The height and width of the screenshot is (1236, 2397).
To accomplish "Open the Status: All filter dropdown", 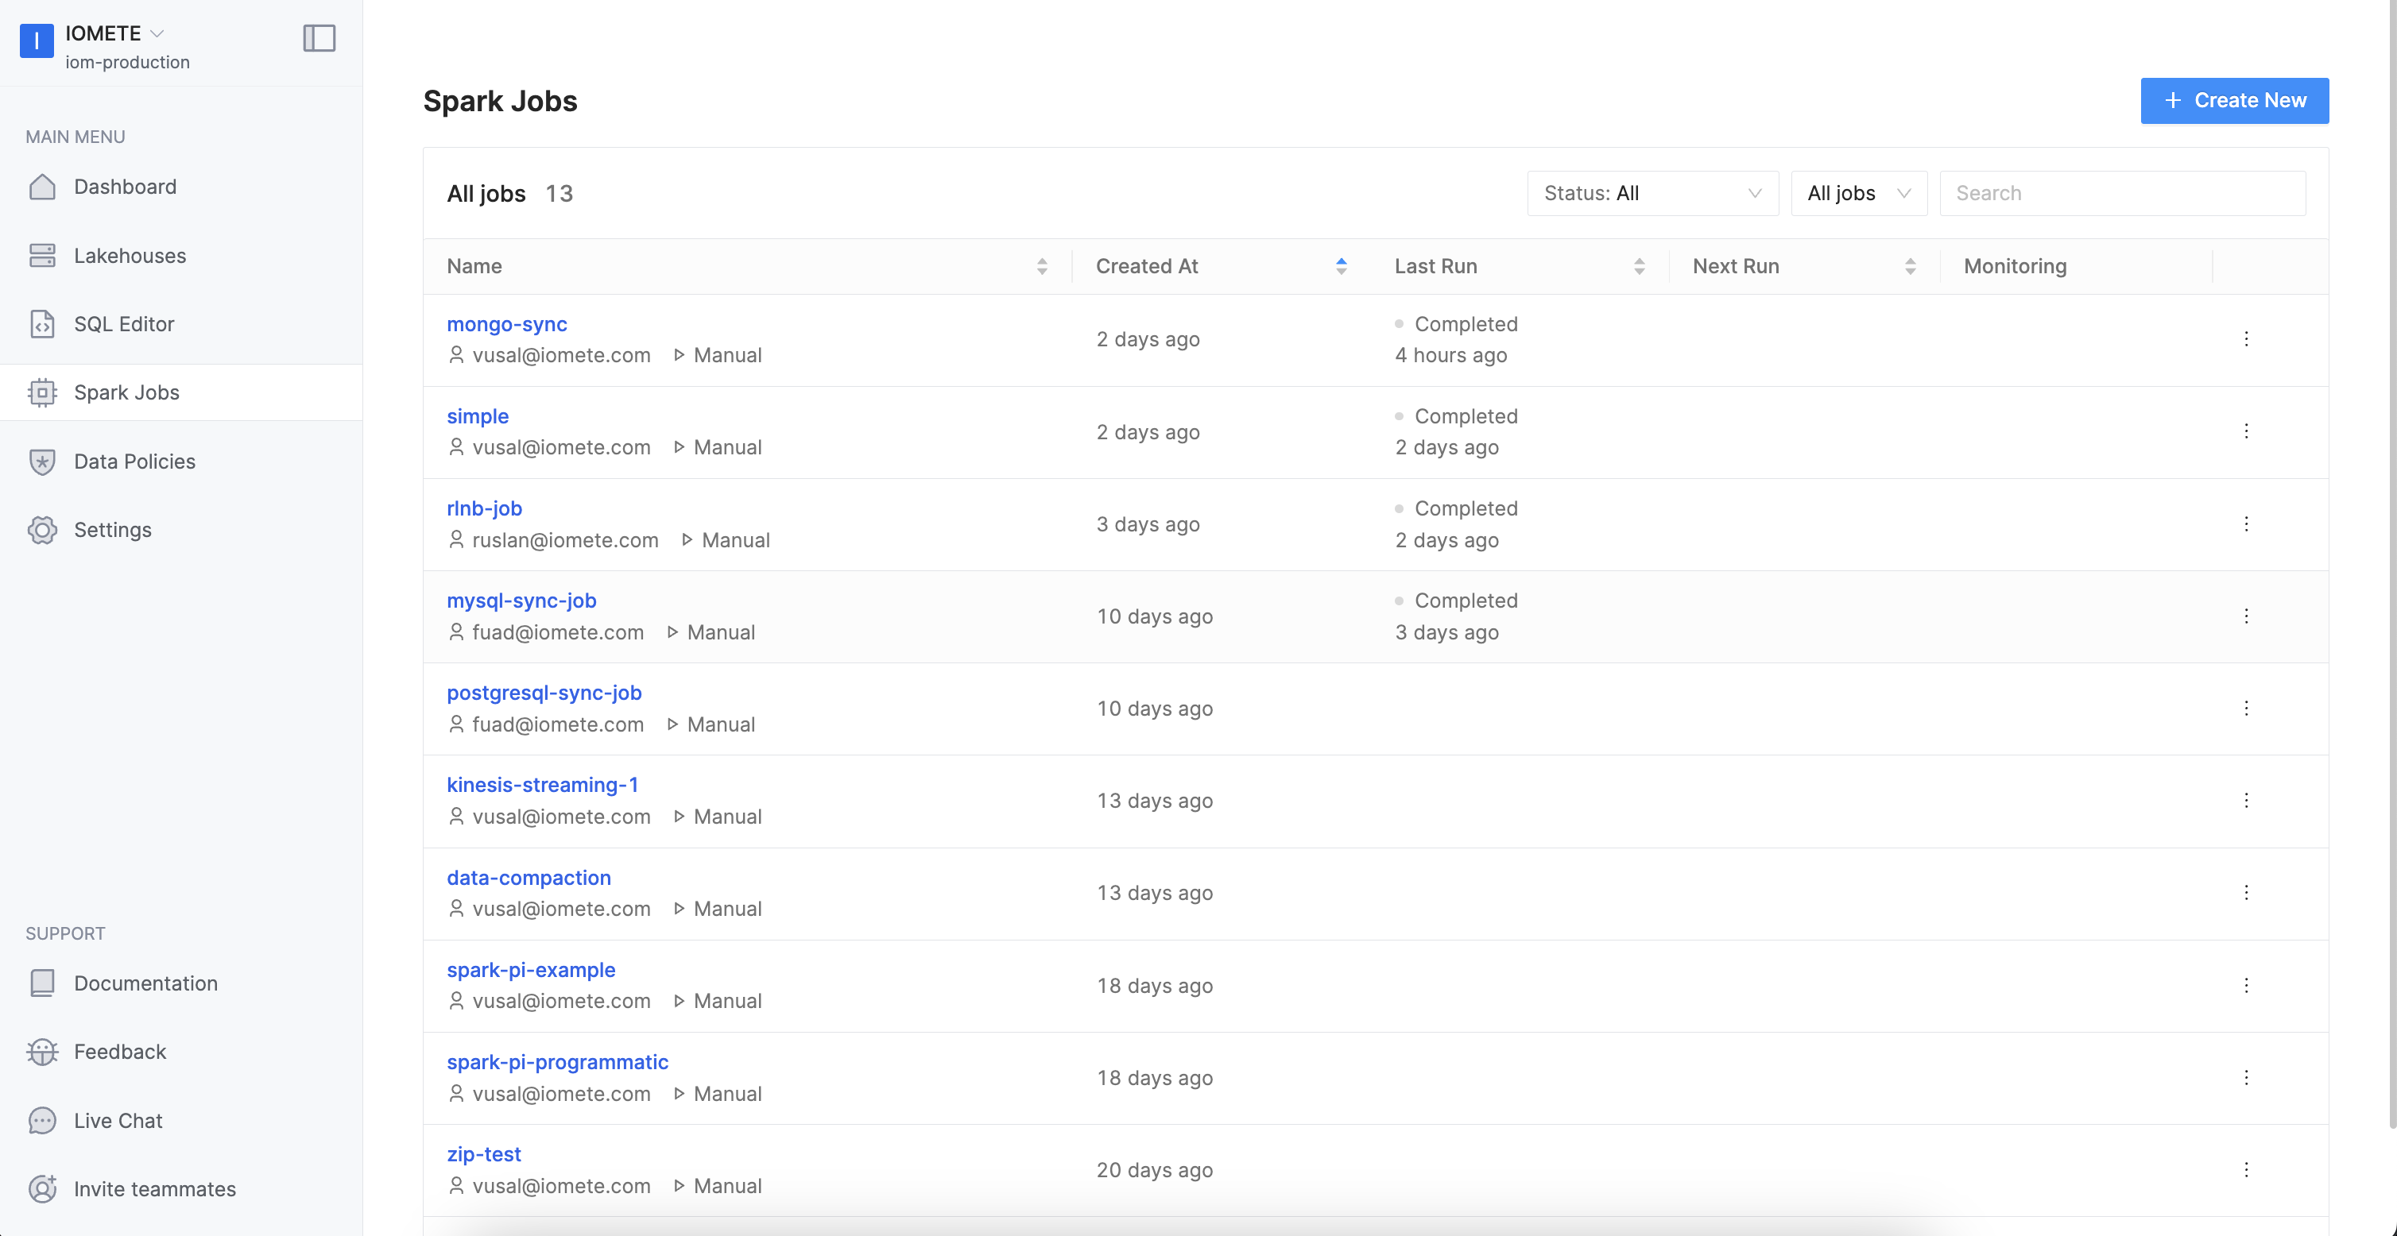I will [1652, 194].
